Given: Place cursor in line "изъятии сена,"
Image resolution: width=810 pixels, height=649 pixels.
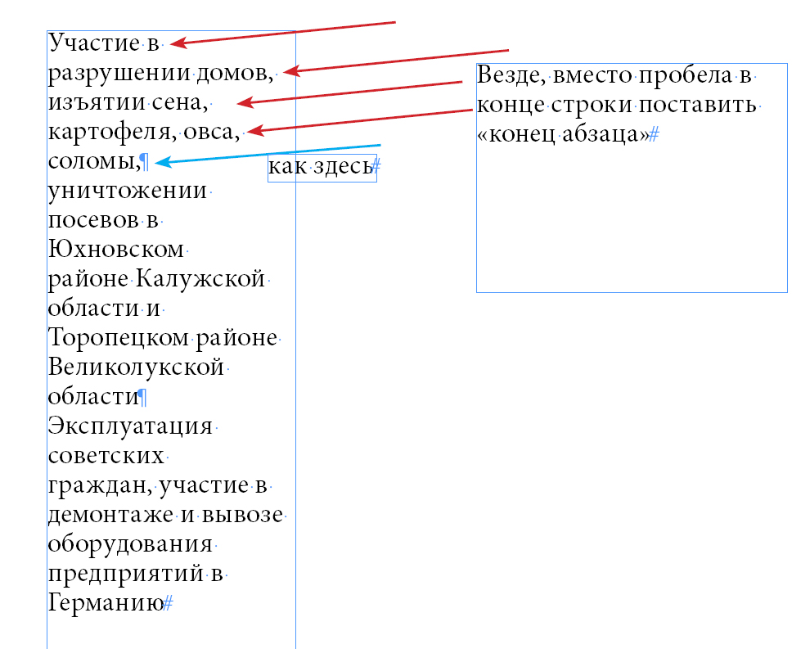Looking at the screenshot, I should tap(128, 101).
